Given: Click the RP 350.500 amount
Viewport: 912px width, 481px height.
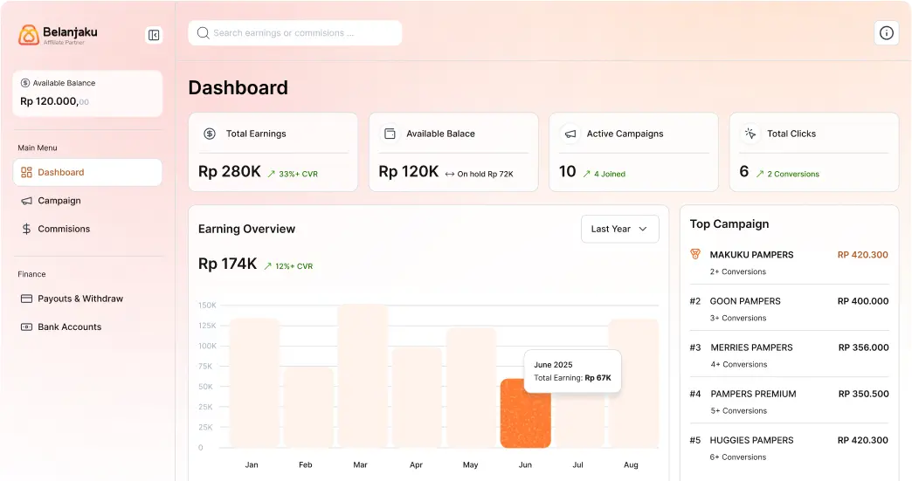Looking at the screenshot, I should 863,394.
